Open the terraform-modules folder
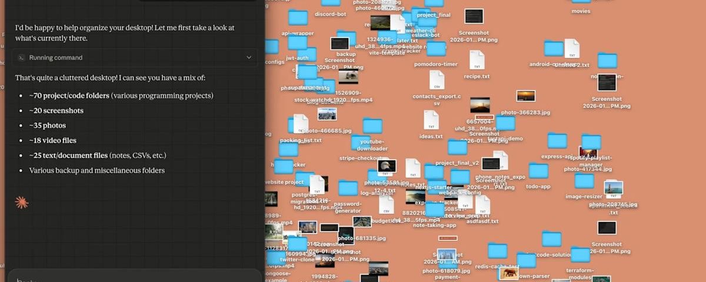This screenshot has height=282, width=706. (x=580, y=256)
